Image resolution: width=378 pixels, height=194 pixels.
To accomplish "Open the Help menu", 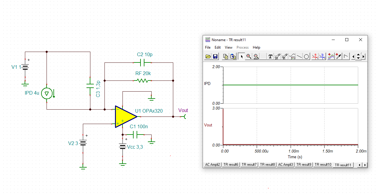I will (256, 47).
